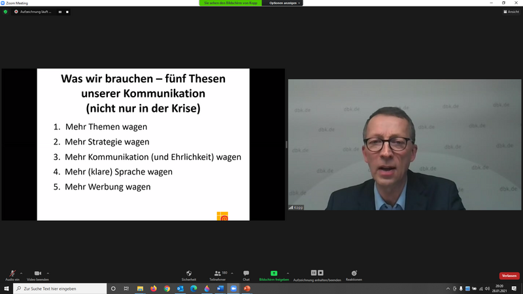Expand share screen options arrow
This screenshot has width=523, height=294.
click(288, 272)
